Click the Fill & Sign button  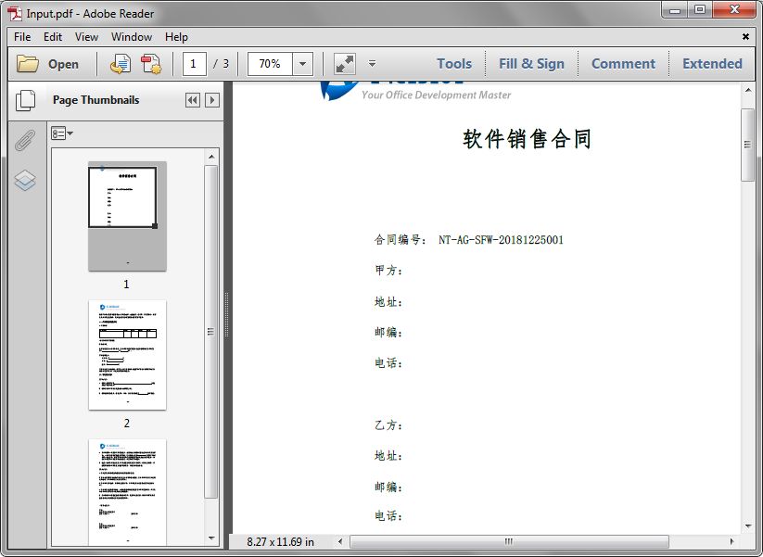click(531, 63)
